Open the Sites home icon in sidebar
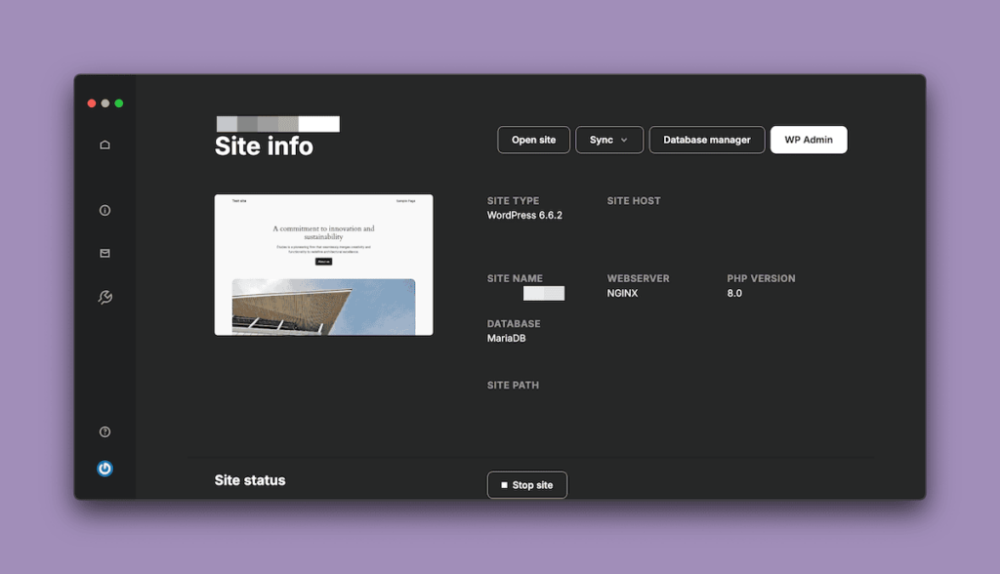 tap(104, 143)
